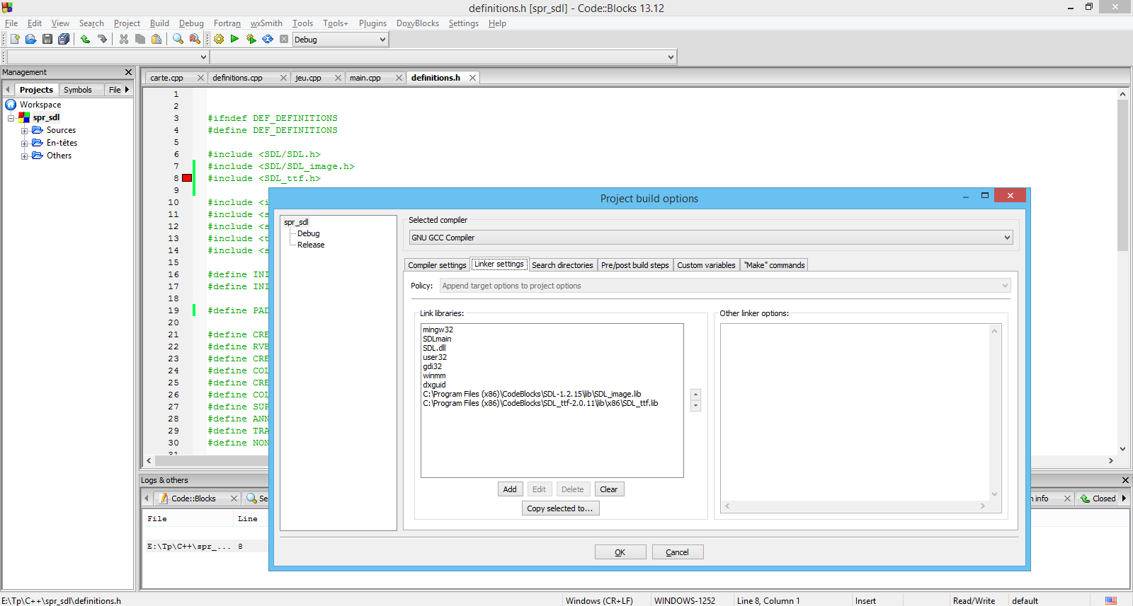Close the Management panel
1133x606 pixels.
128,72
